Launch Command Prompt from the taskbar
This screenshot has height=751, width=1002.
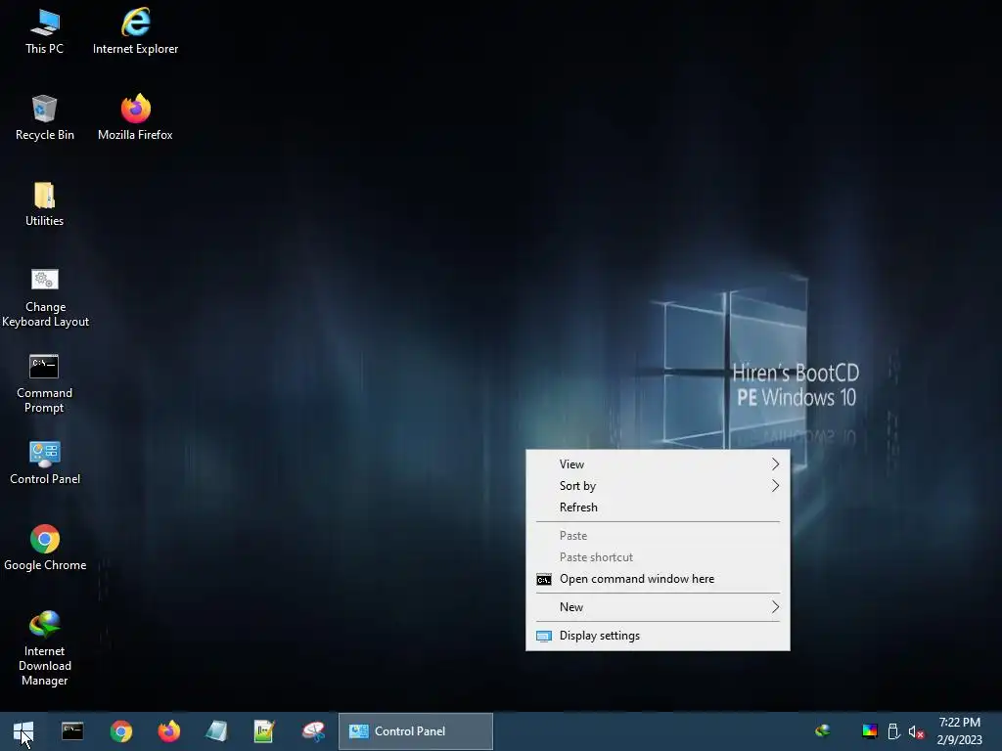coord(72,731)
